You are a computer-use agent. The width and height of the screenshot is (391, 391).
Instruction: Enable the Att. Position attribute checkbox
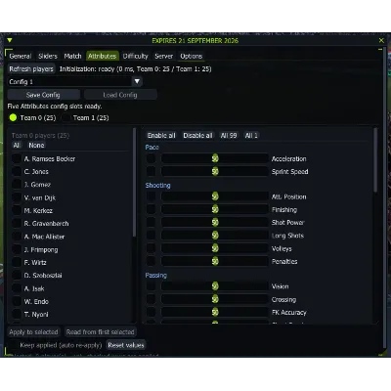coord(151,196)
